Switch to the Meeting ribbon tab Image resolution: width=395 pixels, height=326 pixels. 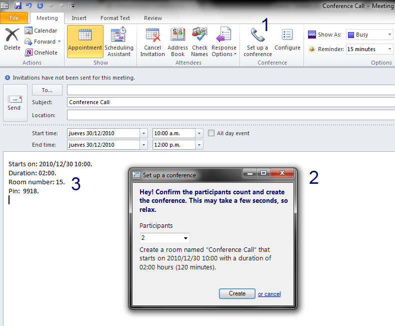47,18
